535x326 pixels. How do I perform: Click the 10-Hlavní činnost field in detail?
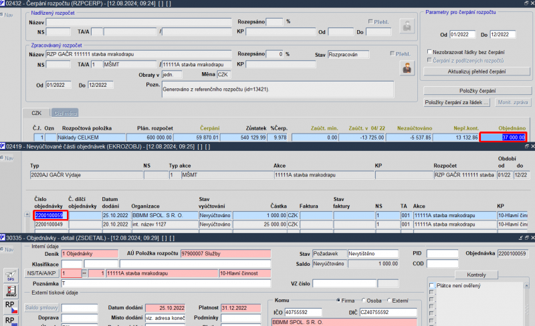pyautogui.click(x=245, y=273)
